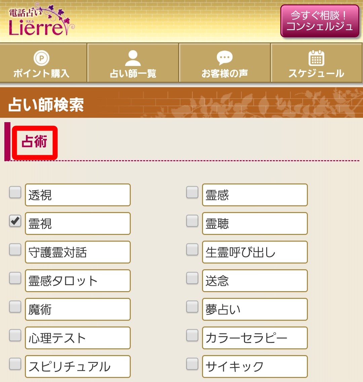Open the 今すぐ相談 concierge button
363x382 pixels.
click(x=320, y=21)
